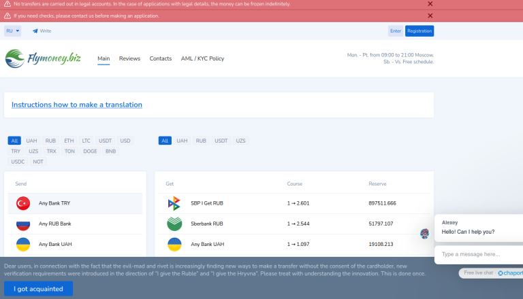Open the RU language dropdown
Viewport: 523px width, 299px height.
[x=12, y=31]
